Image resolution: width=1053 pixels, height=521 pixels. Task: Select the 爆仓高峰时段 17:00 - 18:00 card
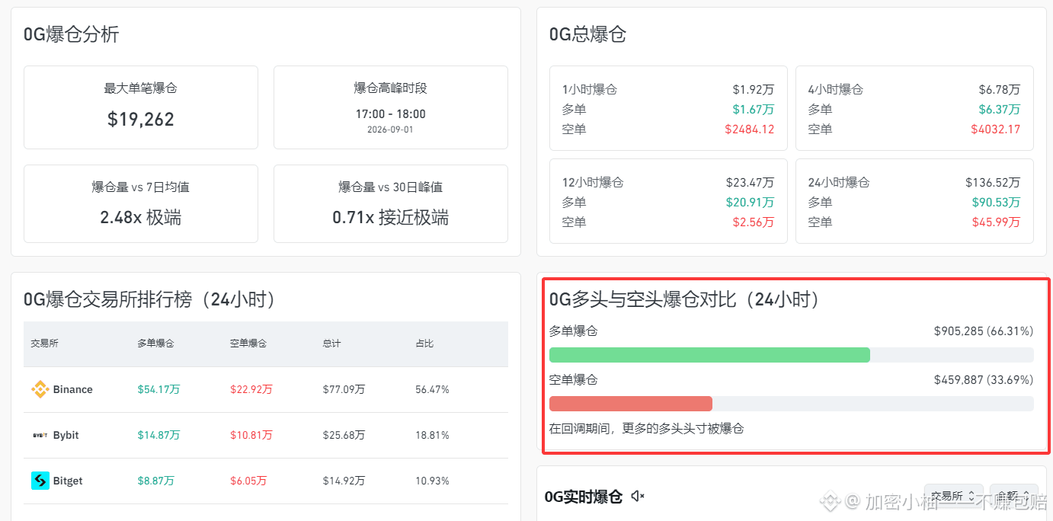(x=391, y=107)
